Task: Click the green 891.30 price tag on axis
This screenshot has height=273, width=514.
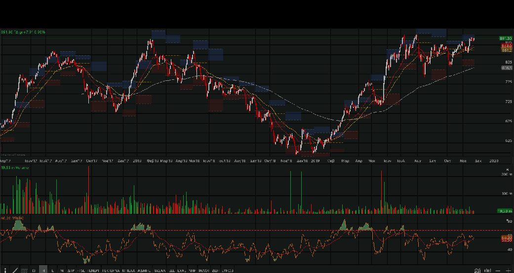Action: coord(505,38)
